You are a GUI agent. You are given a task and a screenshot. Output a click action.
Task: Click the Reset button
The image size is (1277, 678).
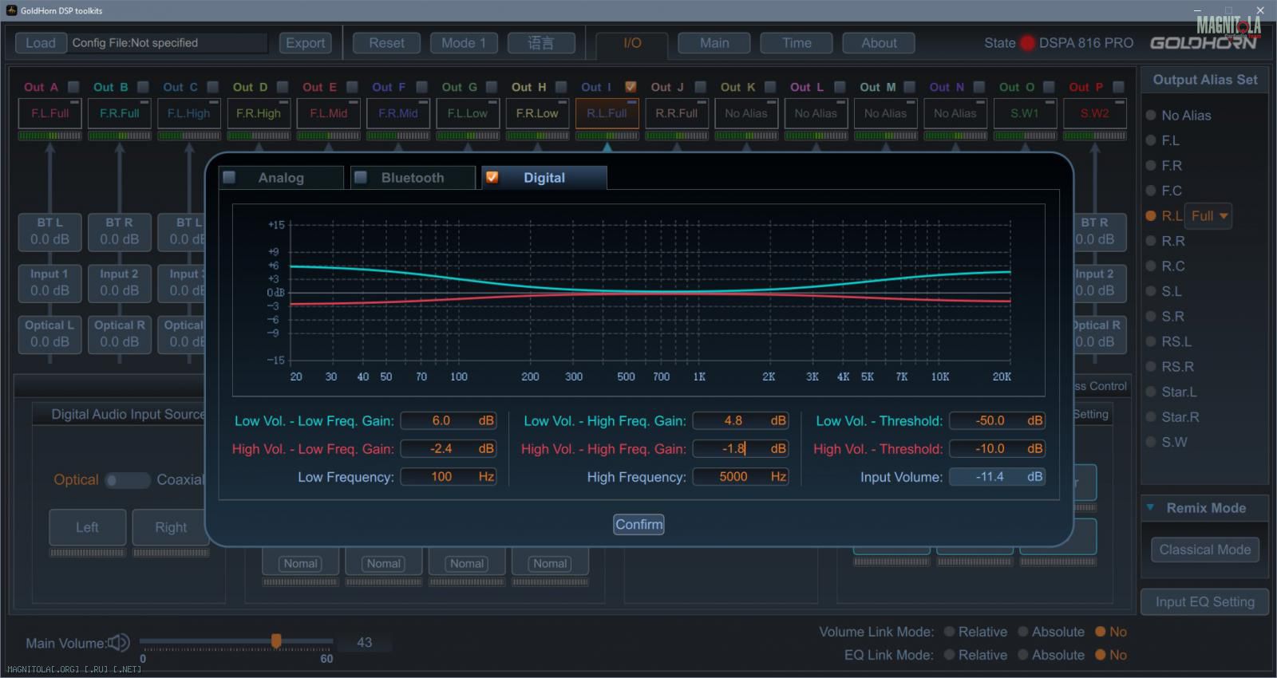tap(386, 43)
